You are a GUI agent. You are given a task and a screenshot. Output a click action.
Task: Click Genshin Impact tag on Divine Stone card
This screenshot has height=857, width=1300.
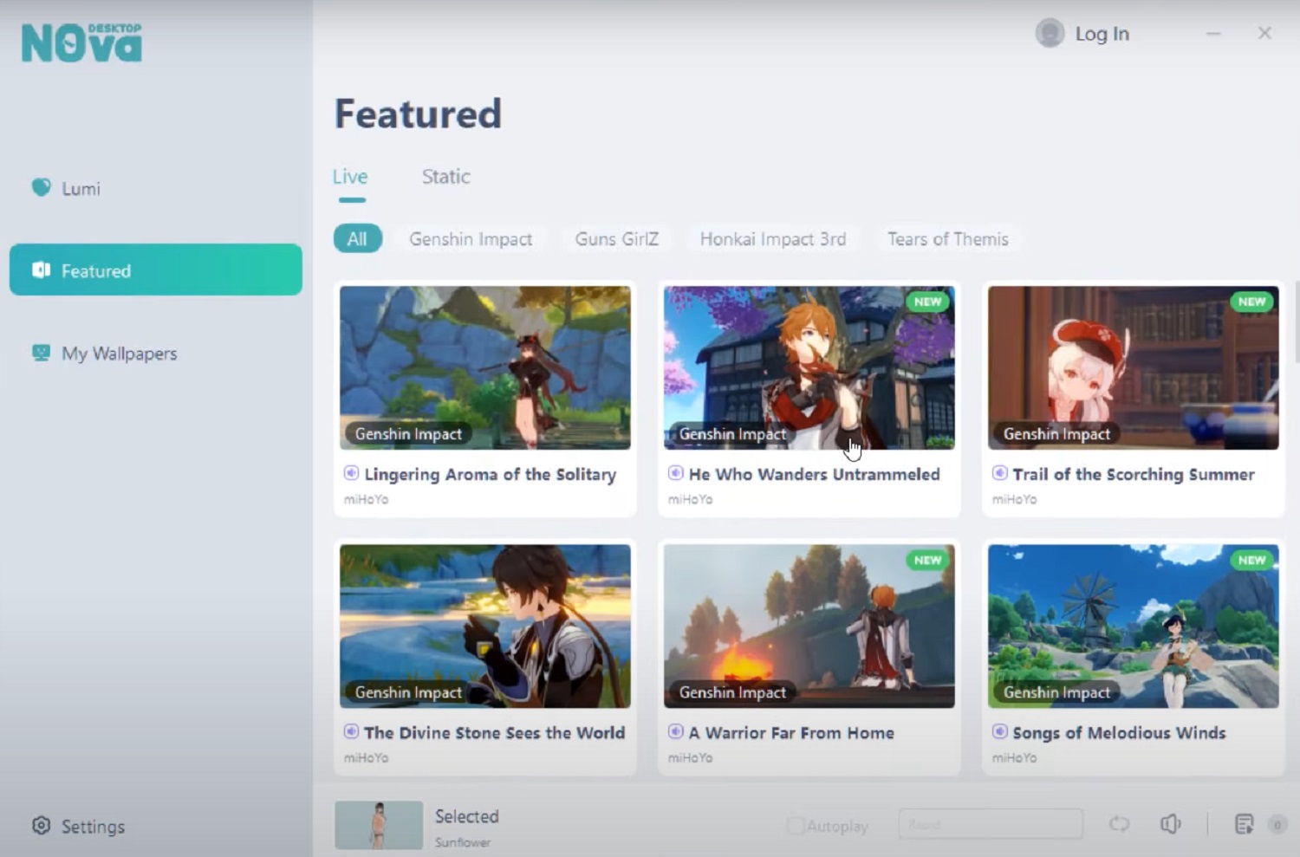[408, 691]
